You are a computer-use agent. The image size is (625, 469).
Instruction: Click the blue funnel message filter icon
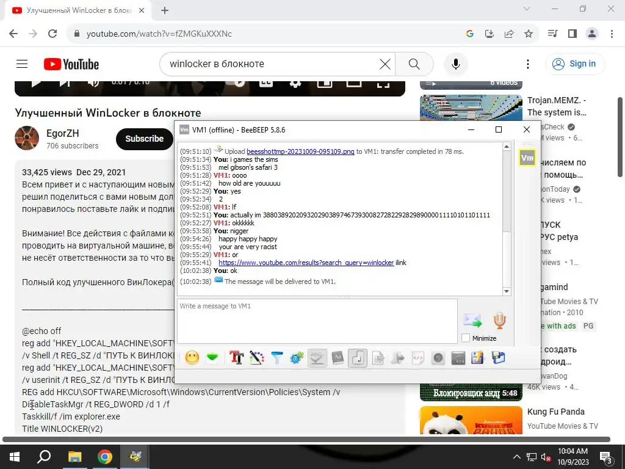[x=277, y=358]
